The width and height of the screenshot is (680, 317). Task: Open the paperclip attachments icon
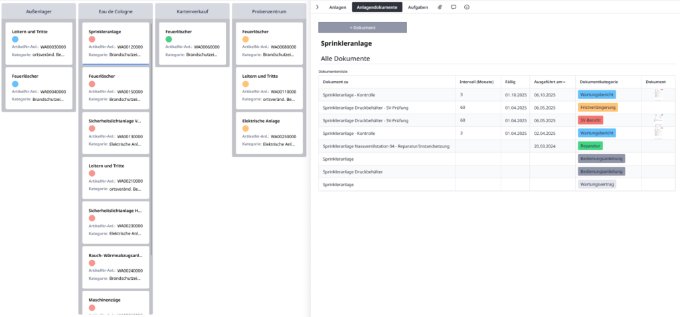[x=440, y=7]
